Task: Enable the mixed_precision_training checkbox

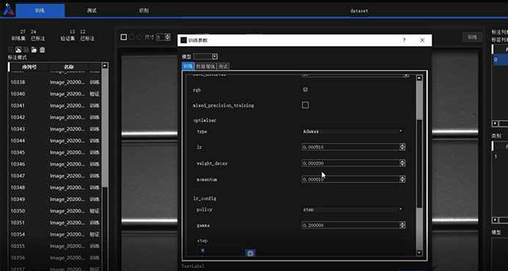Action: pos(305,105)
